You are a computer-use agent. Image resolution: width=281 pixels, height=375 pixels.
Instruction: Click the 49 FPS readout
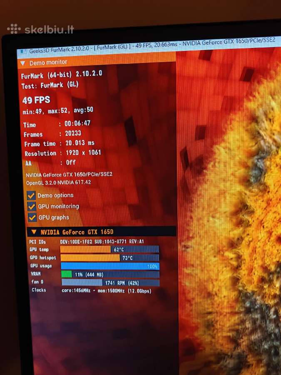click(x=36, y=100)
